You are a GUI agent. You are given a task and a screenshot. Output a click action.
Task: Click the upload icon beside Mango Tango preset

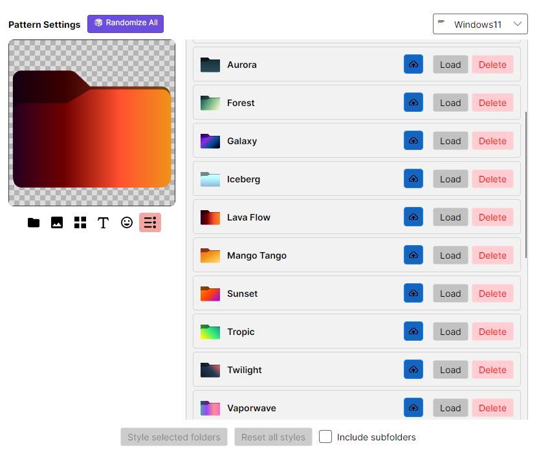(x=413, y=255)
